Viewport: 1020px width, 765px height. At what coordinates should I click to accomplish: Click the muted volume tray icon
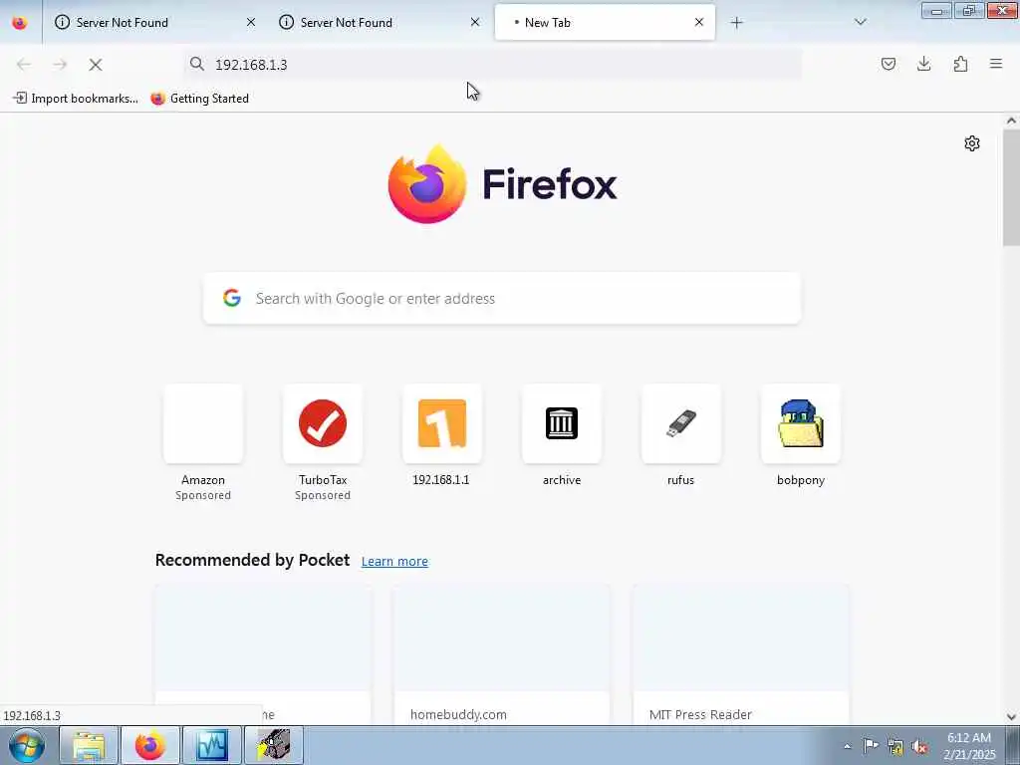click(919, 747)
